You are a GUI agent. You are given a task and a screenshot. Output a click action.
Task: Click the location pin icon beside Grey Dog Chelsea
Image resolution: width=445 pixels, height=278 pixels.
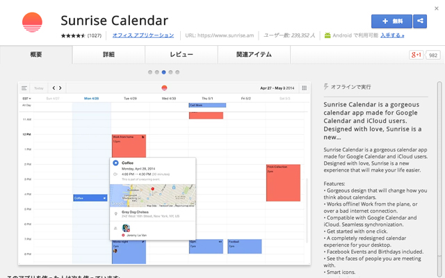point(116,214)
